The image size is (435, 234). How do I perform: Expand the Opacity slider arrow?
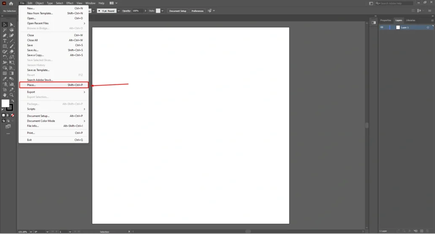click(x=145, y=11)
